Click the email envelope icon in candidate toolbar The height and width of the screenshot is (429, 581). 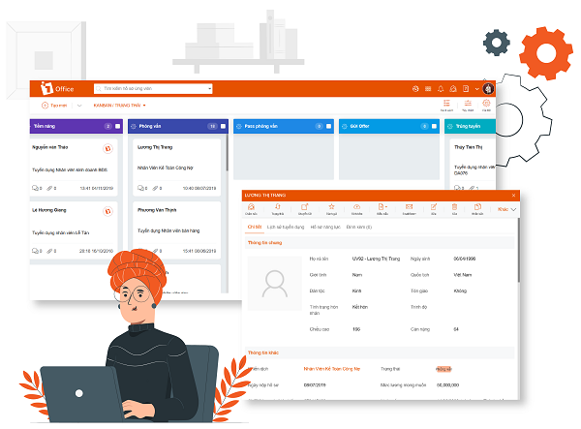[x=409, y=206]
